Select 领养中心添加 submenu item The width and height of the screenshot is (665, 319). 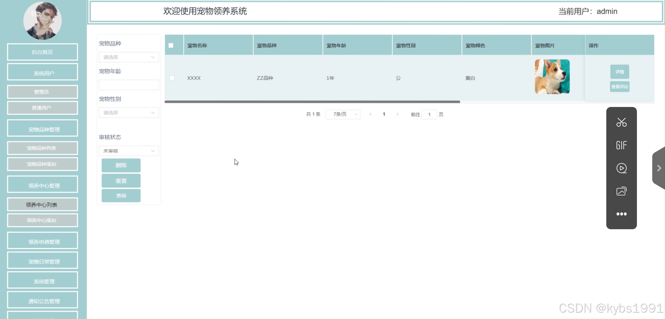42,220
